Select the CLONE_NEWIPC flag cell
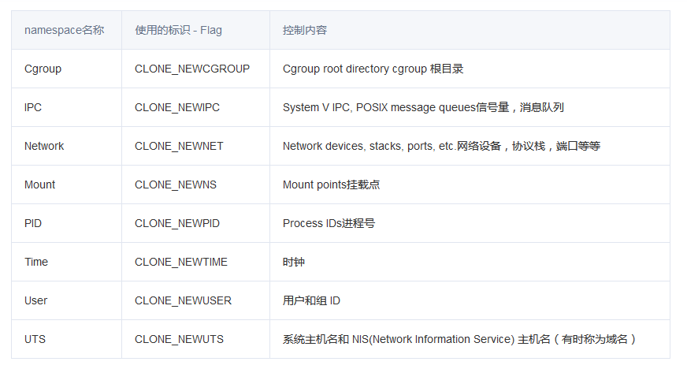This screenshot has height=369, width=687. (x=196, y=107)
